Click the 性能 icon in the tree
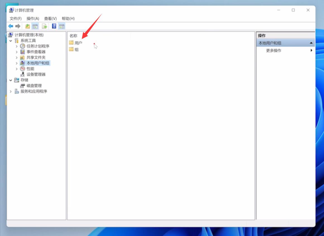 (23, 69)
